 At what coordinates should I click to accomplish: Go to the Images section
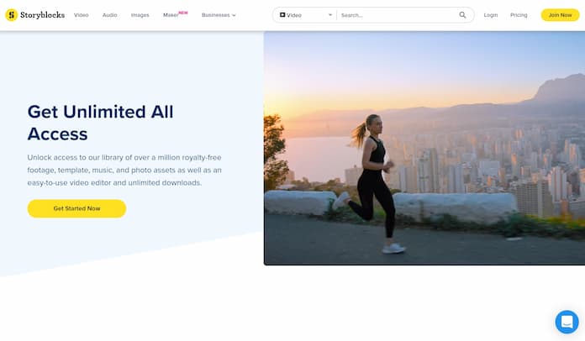pyautogui.click(x=140, y=15)
